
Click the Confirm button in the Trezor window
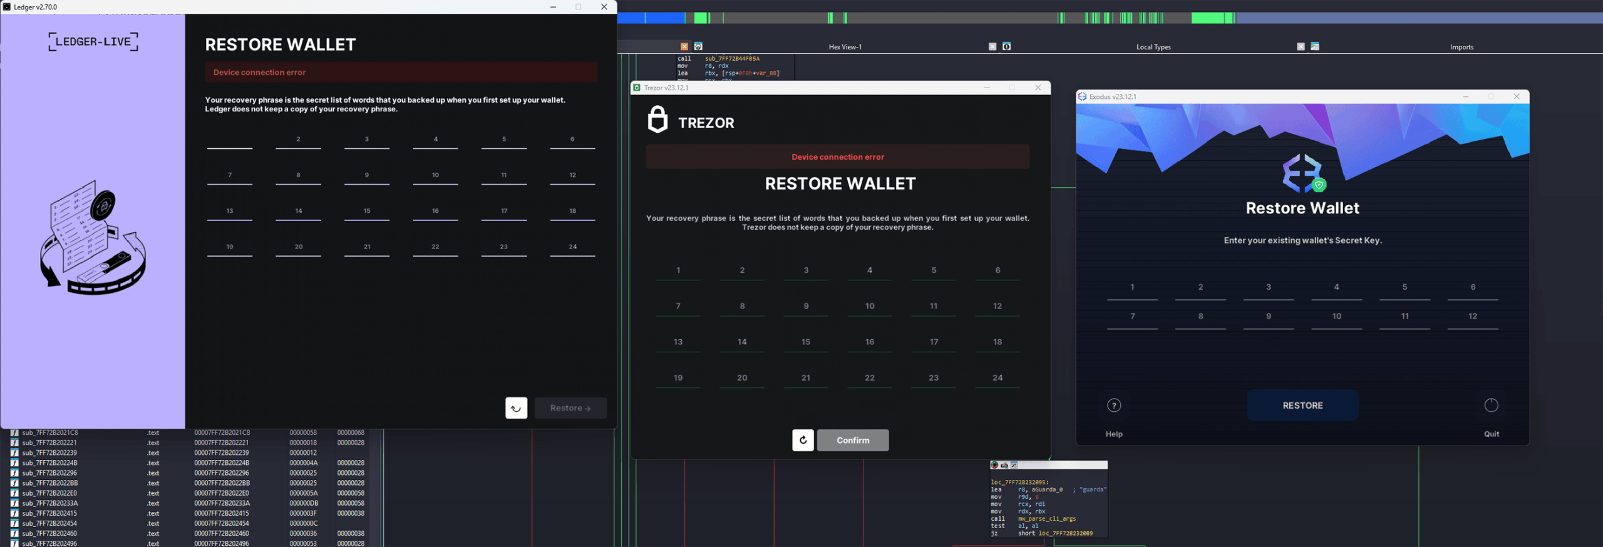tap(853, 440)
